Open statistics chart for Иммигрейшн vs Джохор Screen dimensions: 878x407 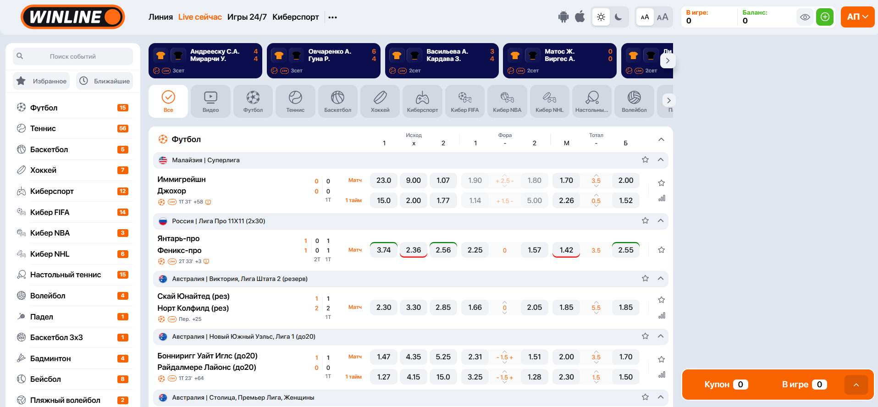click(x=662, y=198)
